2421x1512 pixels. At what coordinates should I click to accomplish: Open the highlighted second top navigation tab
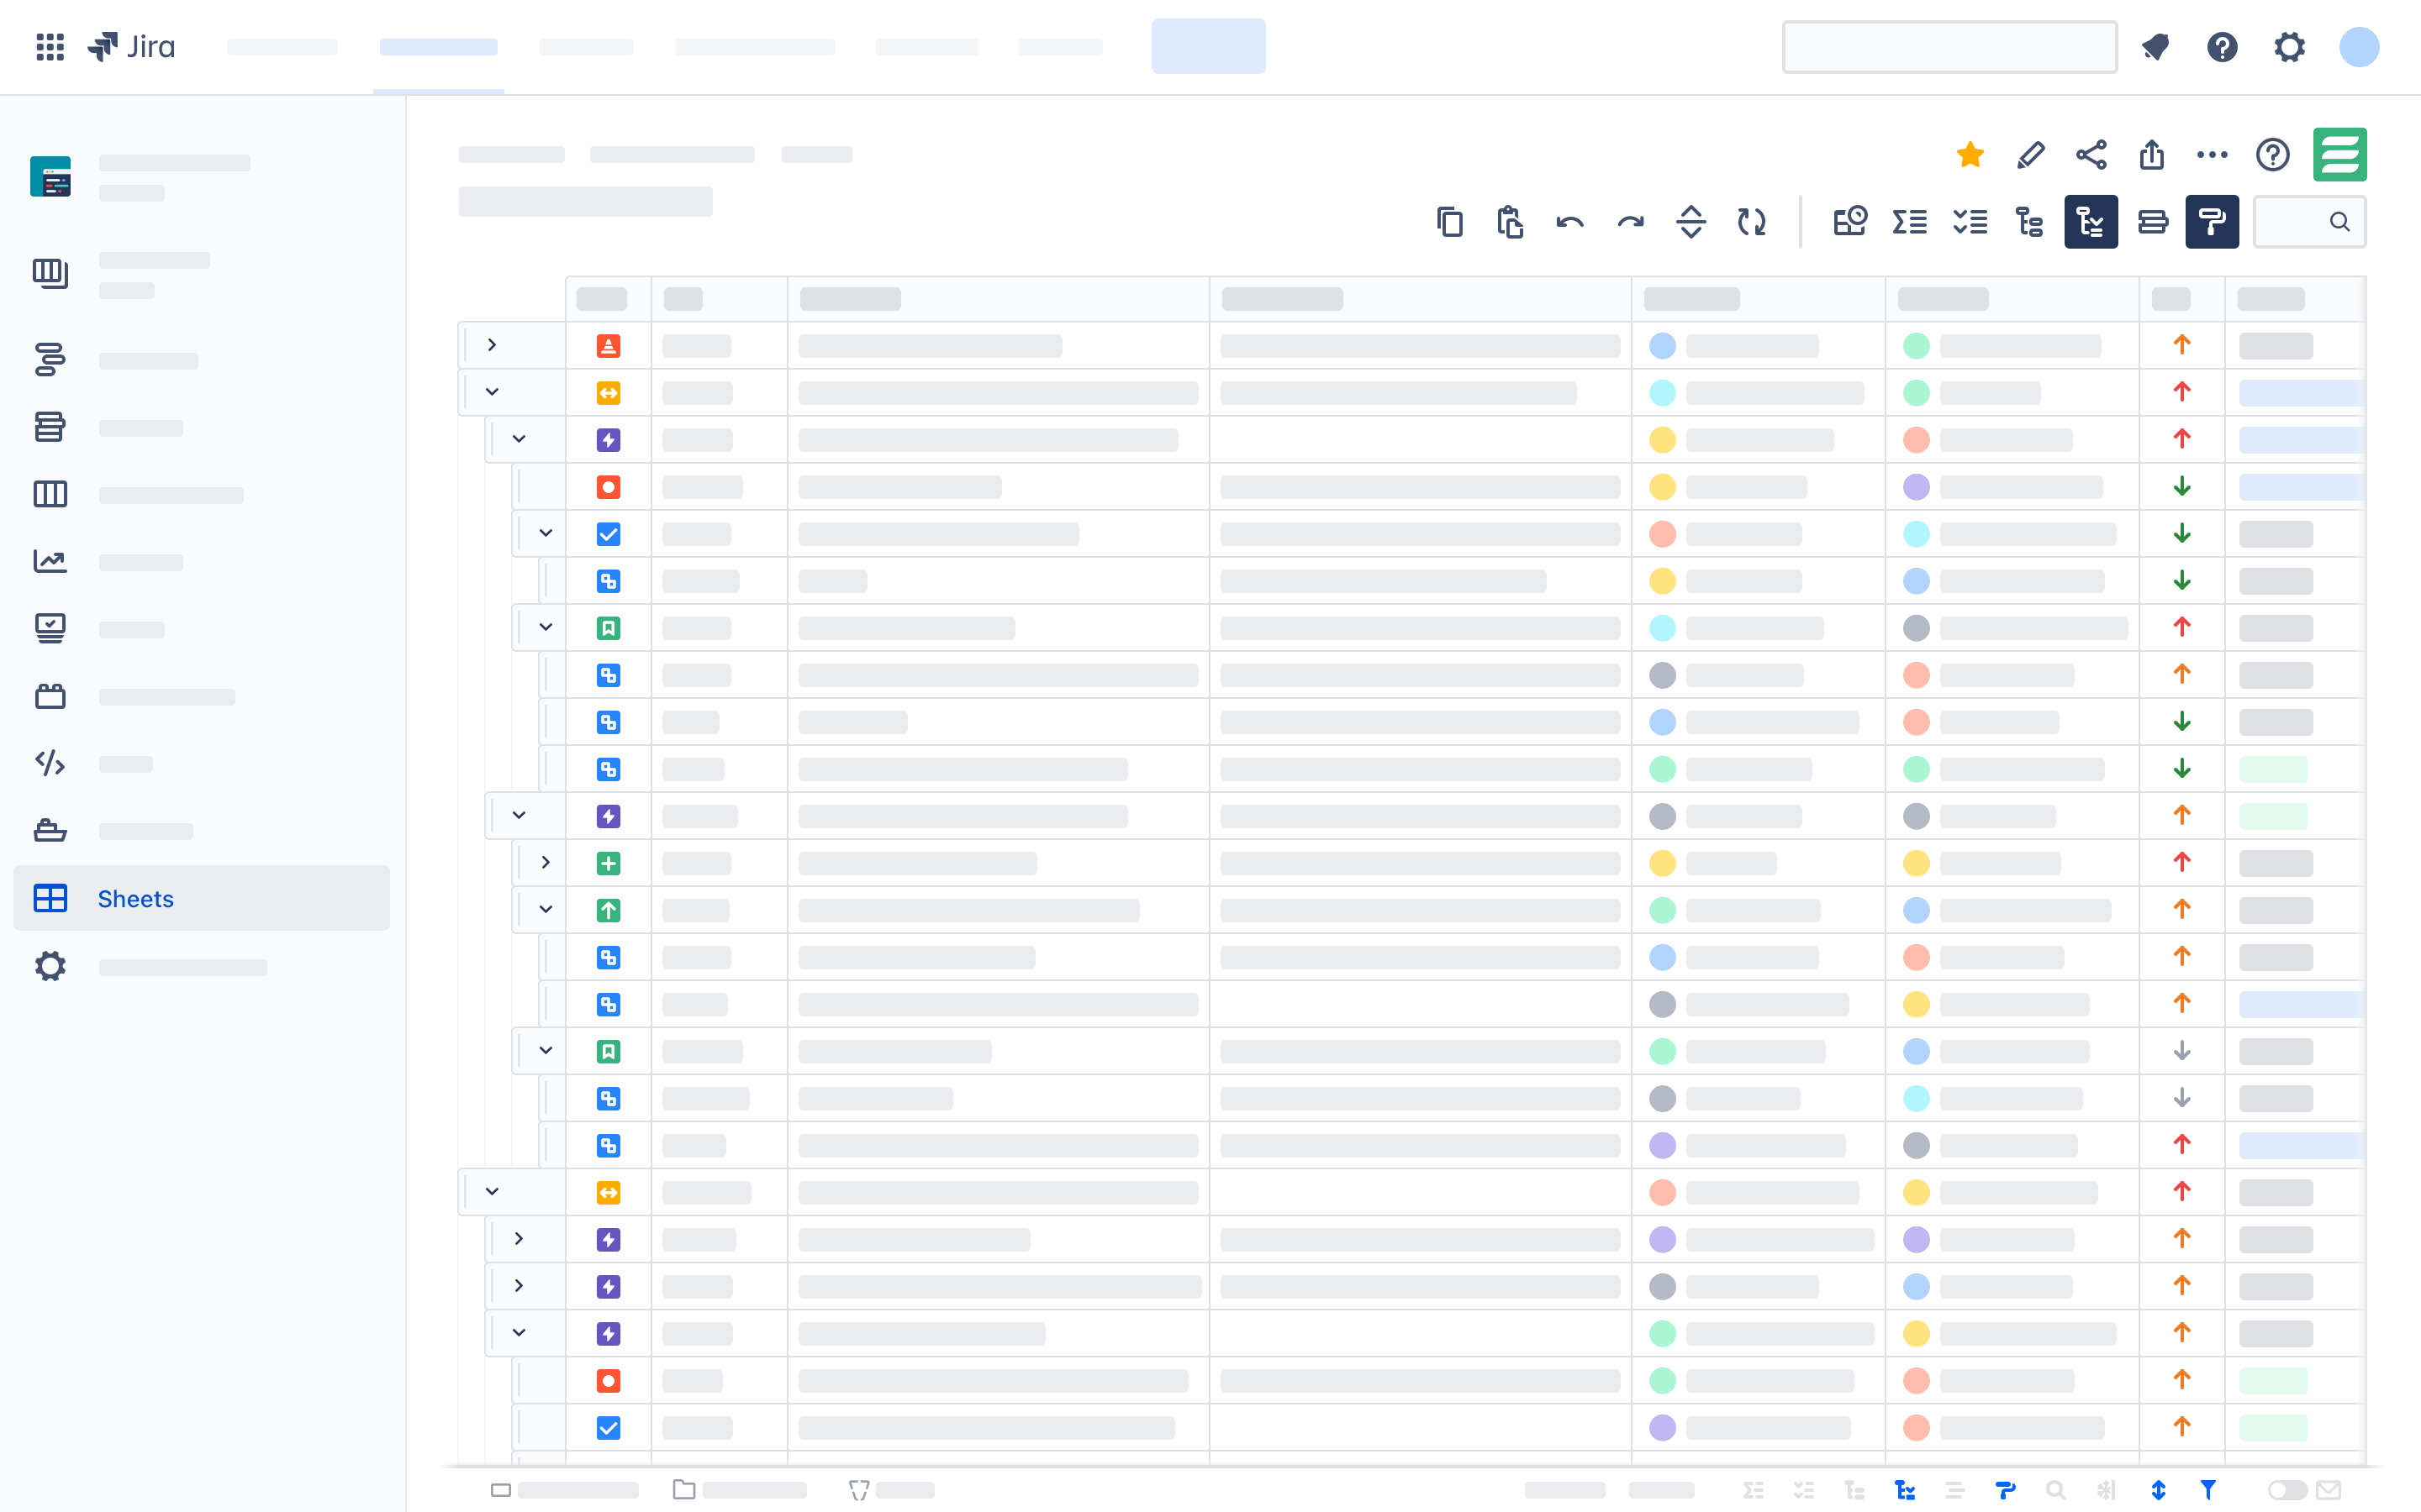tap(438, 47)
